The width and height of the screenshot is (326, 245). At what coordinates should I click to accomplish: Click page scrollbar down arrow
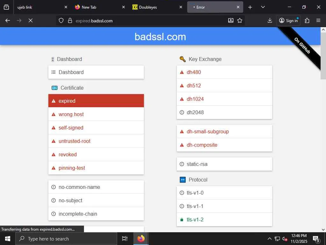323,230
